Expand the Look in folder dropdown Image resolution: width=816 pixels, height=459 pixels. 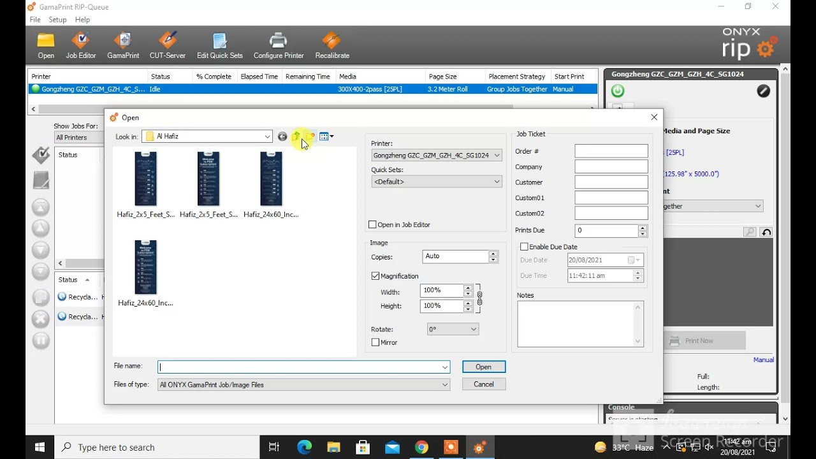(x=267, y=136)
